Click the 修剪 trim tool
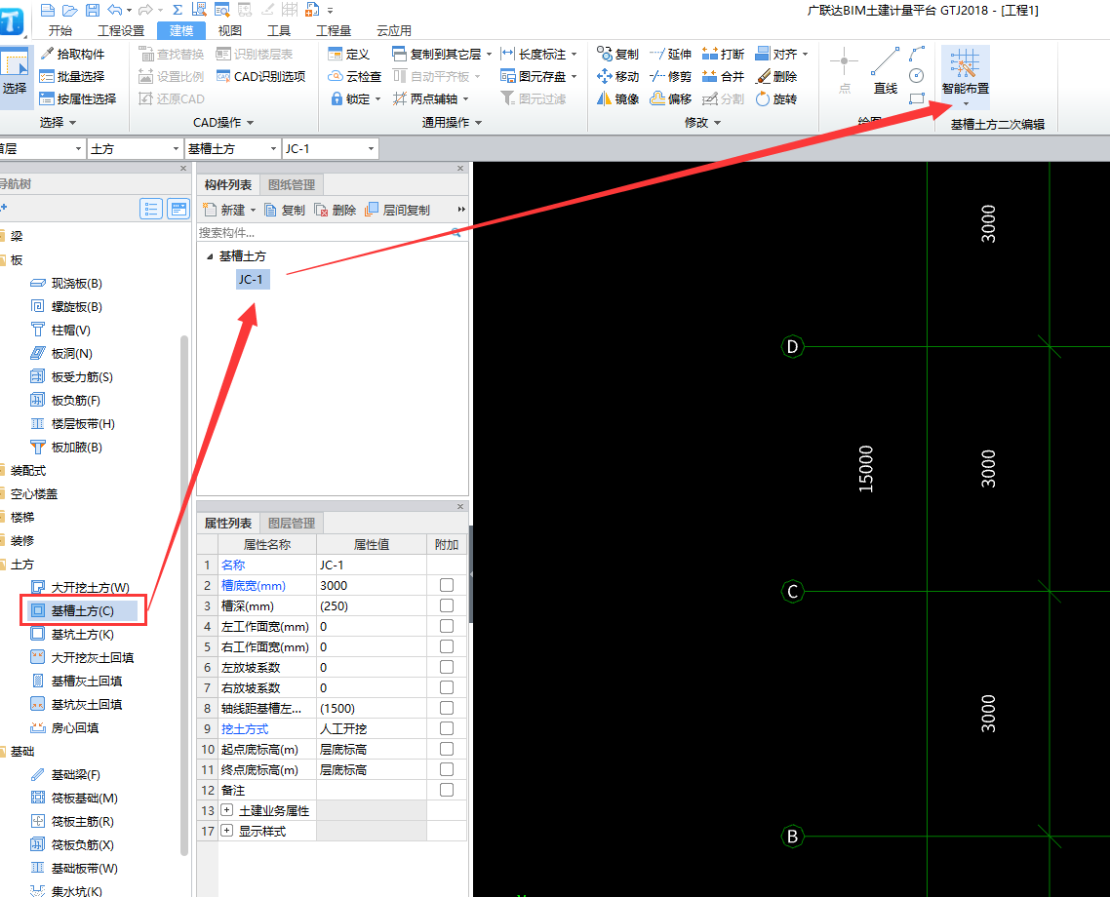The image size is (1110, 897). 670,76
